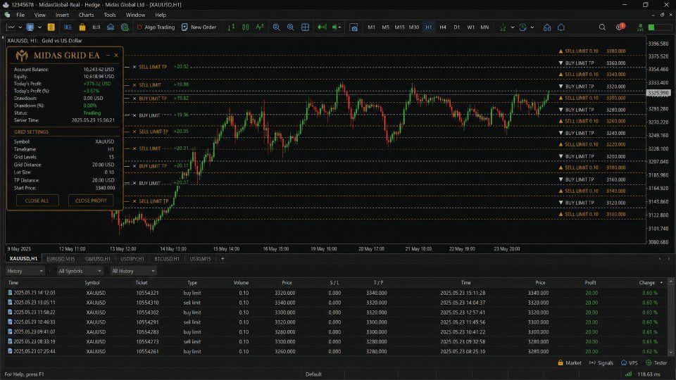The image size is (676, 380).
Task: Click the chart profile template icon
Action: point(30,27)
